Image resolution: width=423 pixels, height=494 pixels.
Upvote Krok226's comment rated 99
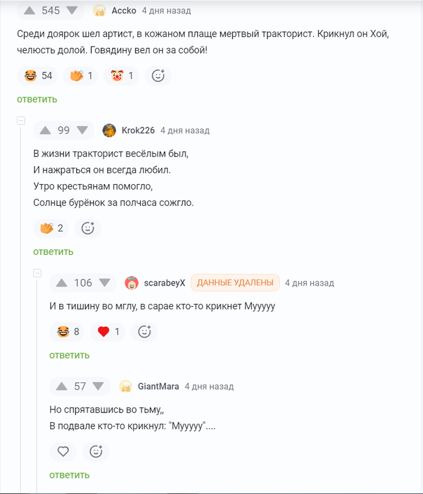(x=45, y=130)
